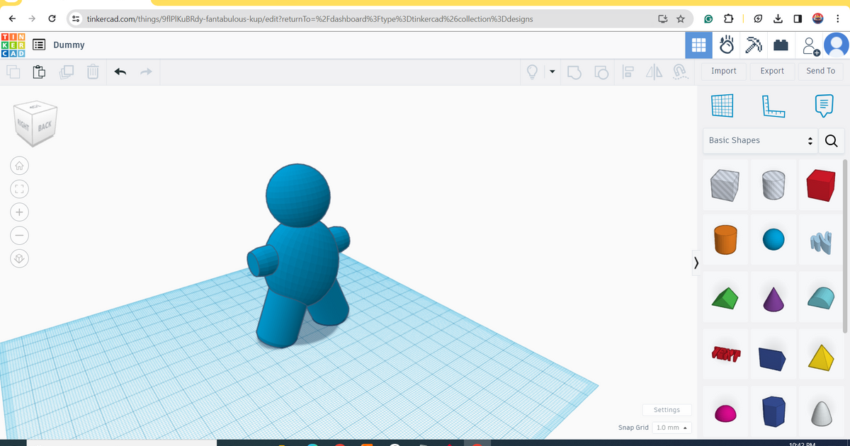Expand the Snap Grid value selector

pyautogui.click(x=671, y=428)
